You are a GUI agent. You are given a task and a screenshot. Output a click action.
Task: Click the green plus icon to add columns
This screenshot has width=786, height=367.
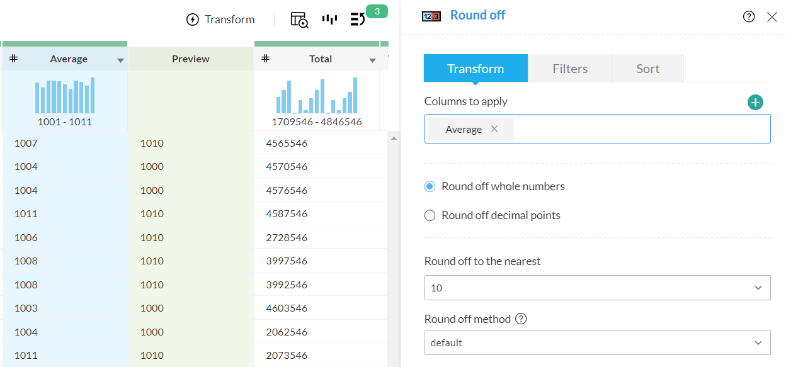click(x=755, y=103)
